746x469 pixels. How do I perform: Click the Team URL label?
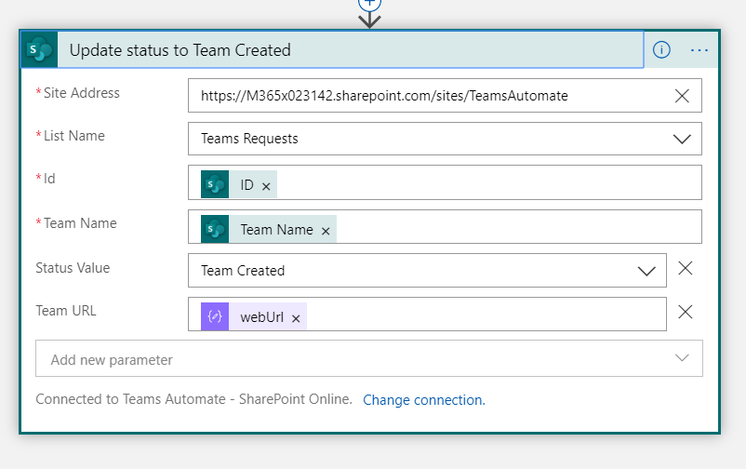point(66,311)
